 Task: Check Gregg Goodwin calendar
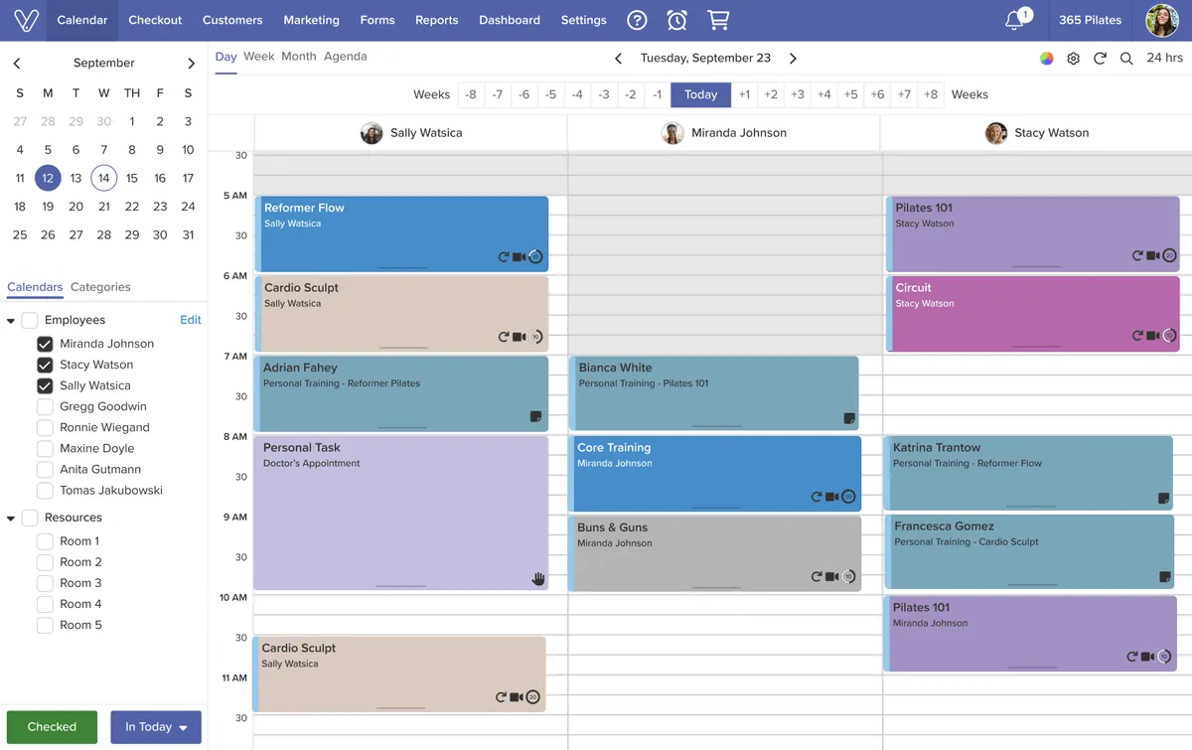click(45, 406)
